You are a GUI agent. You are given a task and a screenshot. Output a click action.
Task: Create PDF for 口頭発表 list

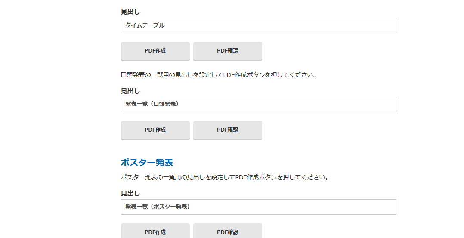pyautogui.click(x=155, y=130)
